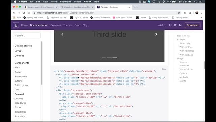Open Faculty Portal bookmark
216x122 pixels.
(x=180, y=18)
